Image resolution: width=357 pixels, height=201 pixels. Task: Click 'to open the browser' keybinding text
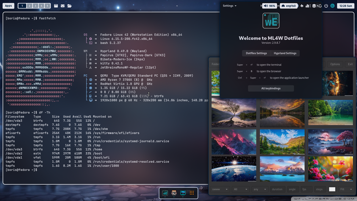pyautogui.click(x=269, y=71)
